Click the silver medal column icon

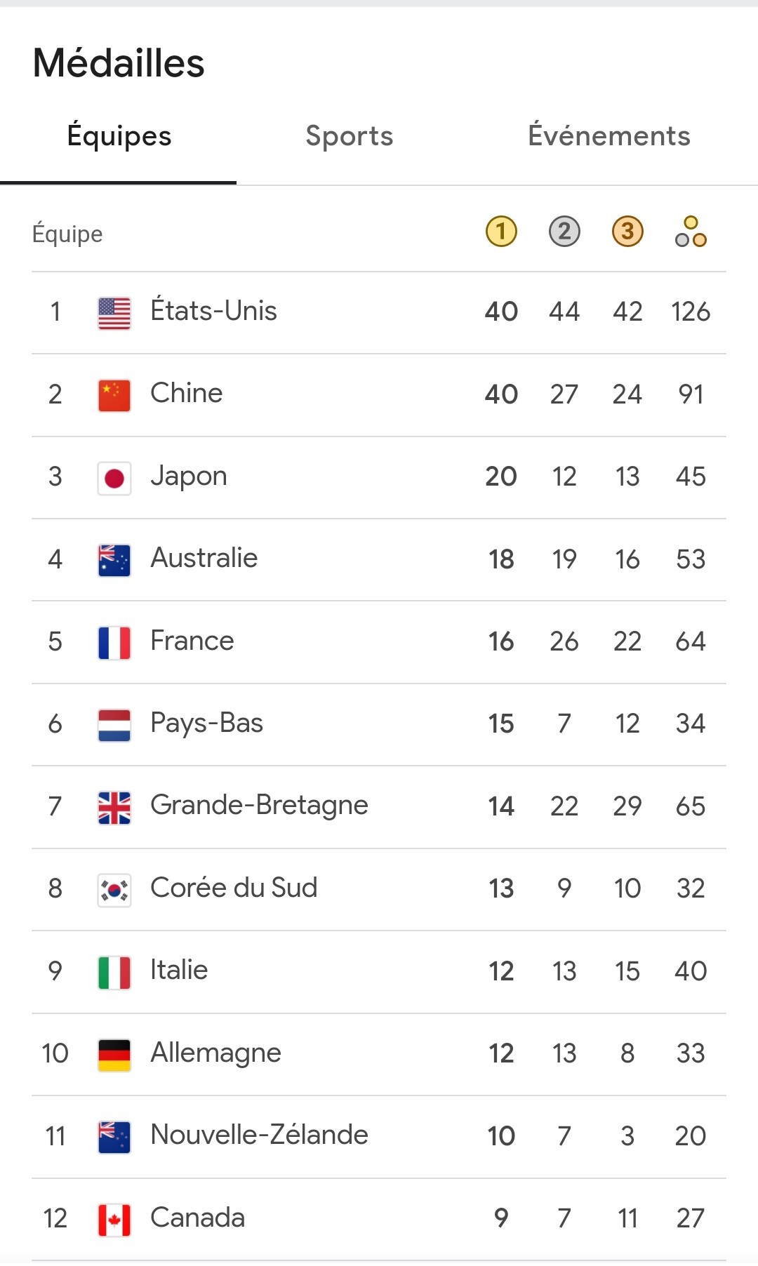click(x=564, y=232)
